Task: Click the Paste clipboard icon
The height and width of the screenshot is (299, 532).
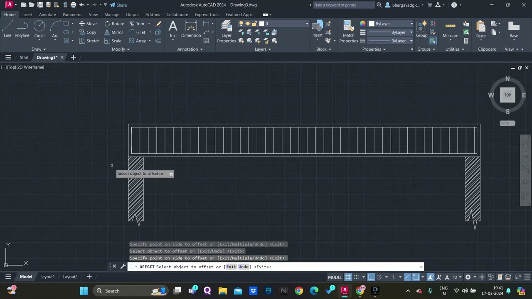Action: point(481,29)
